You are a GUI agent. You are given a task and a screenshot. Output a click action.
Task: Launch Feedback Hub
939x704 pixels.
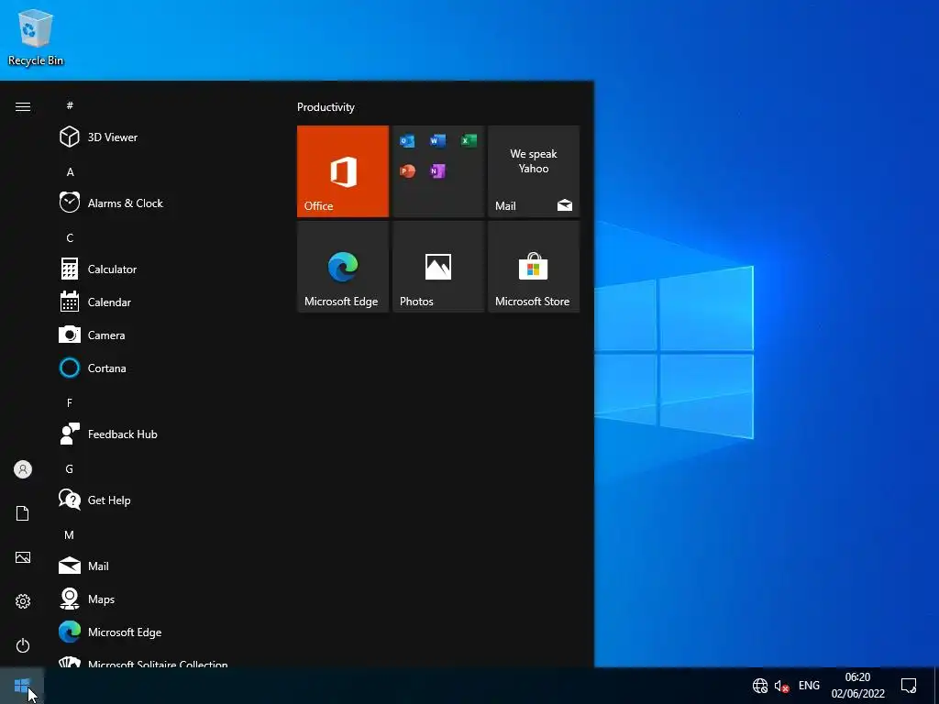[x=168, y=434]
